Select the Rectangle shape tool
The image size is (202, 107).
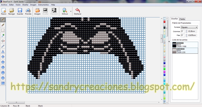pyautogui.click(x=3, y=83)
